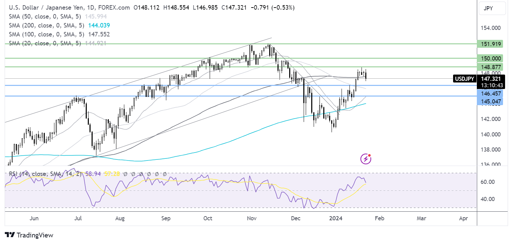513x244 pixels.
Task: Click the Aug label on time axis
Action: 120,218
